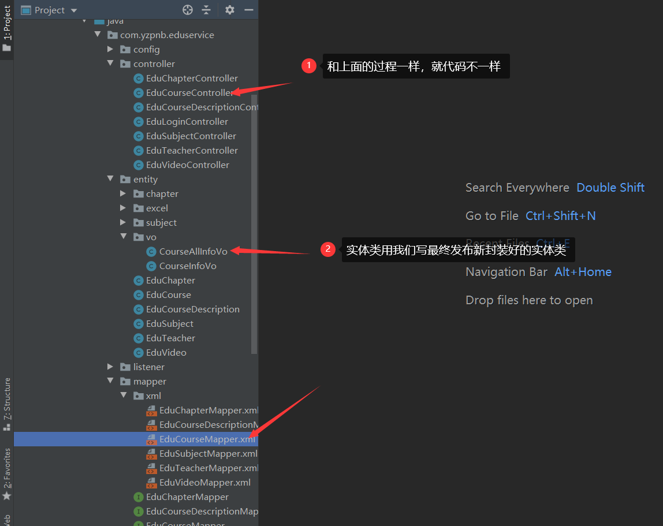Image resolution: width=663 pixels, height=526 pixels.
Task: Click the EduLoginController class icon
Action: pyautogui.click(x=138, y=122)
